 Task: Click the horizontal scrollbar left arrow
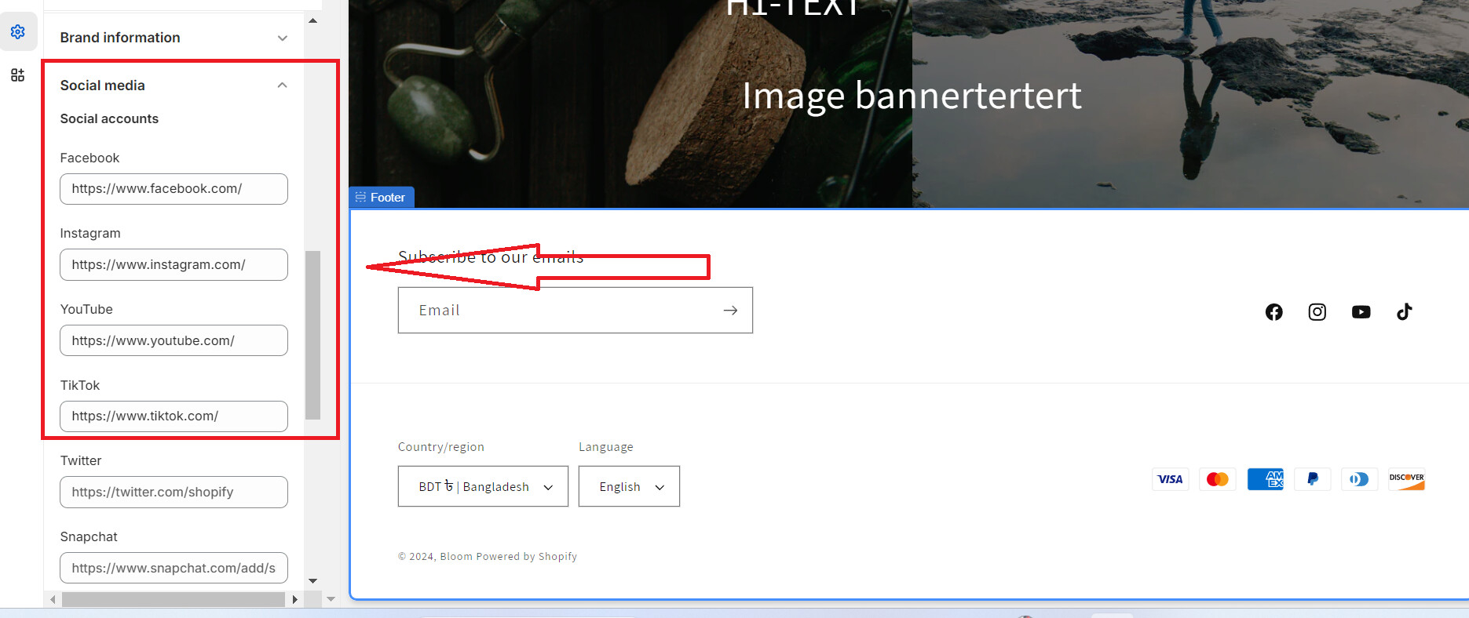pos(53,600)
